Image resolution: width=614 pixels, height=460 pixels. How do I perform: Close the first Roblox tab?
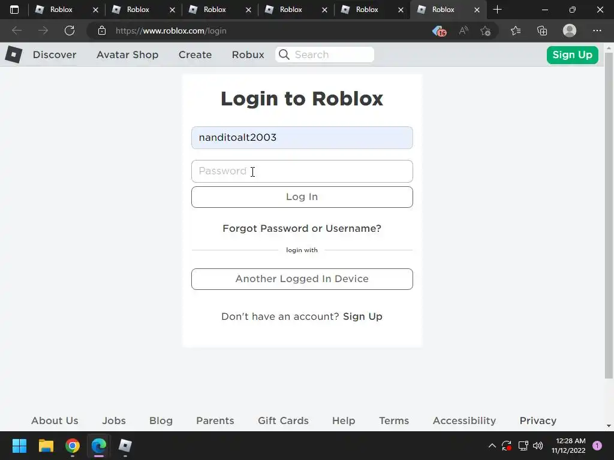pyautogui.click(x=95, y=10)
